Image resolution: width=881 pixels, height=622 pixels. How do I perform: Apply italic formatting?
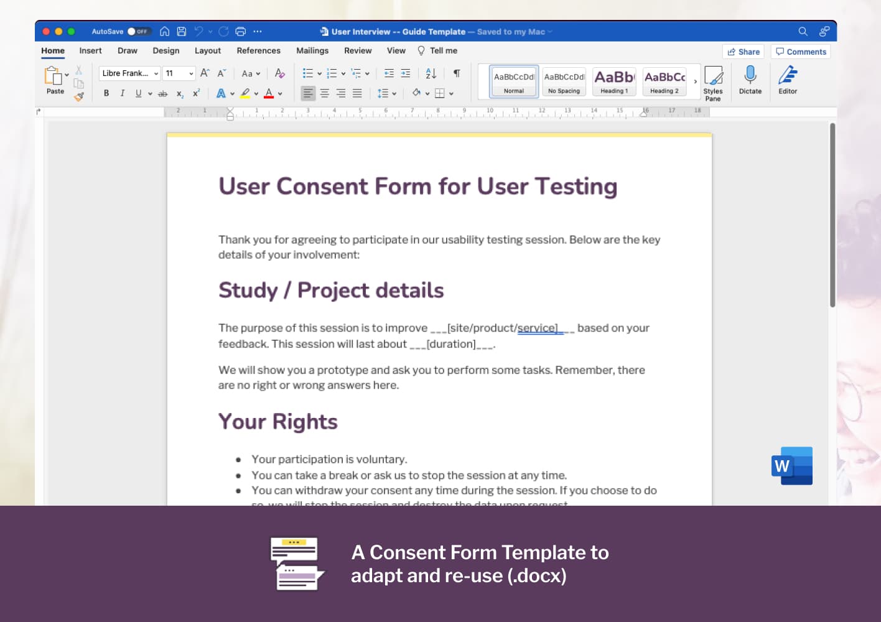(x=122, y=93)
